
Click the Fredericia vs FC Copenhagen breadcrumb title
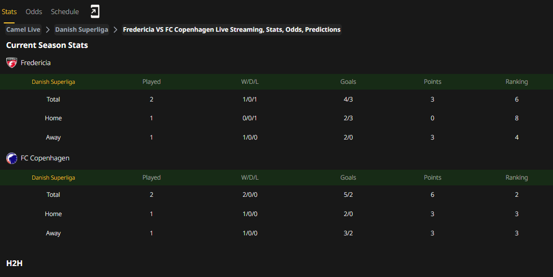[232, 30]
